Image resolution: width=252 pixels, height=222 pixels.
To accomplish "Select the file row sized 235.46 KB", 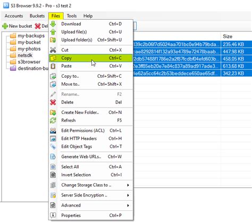I will click(x=192, y=44).
